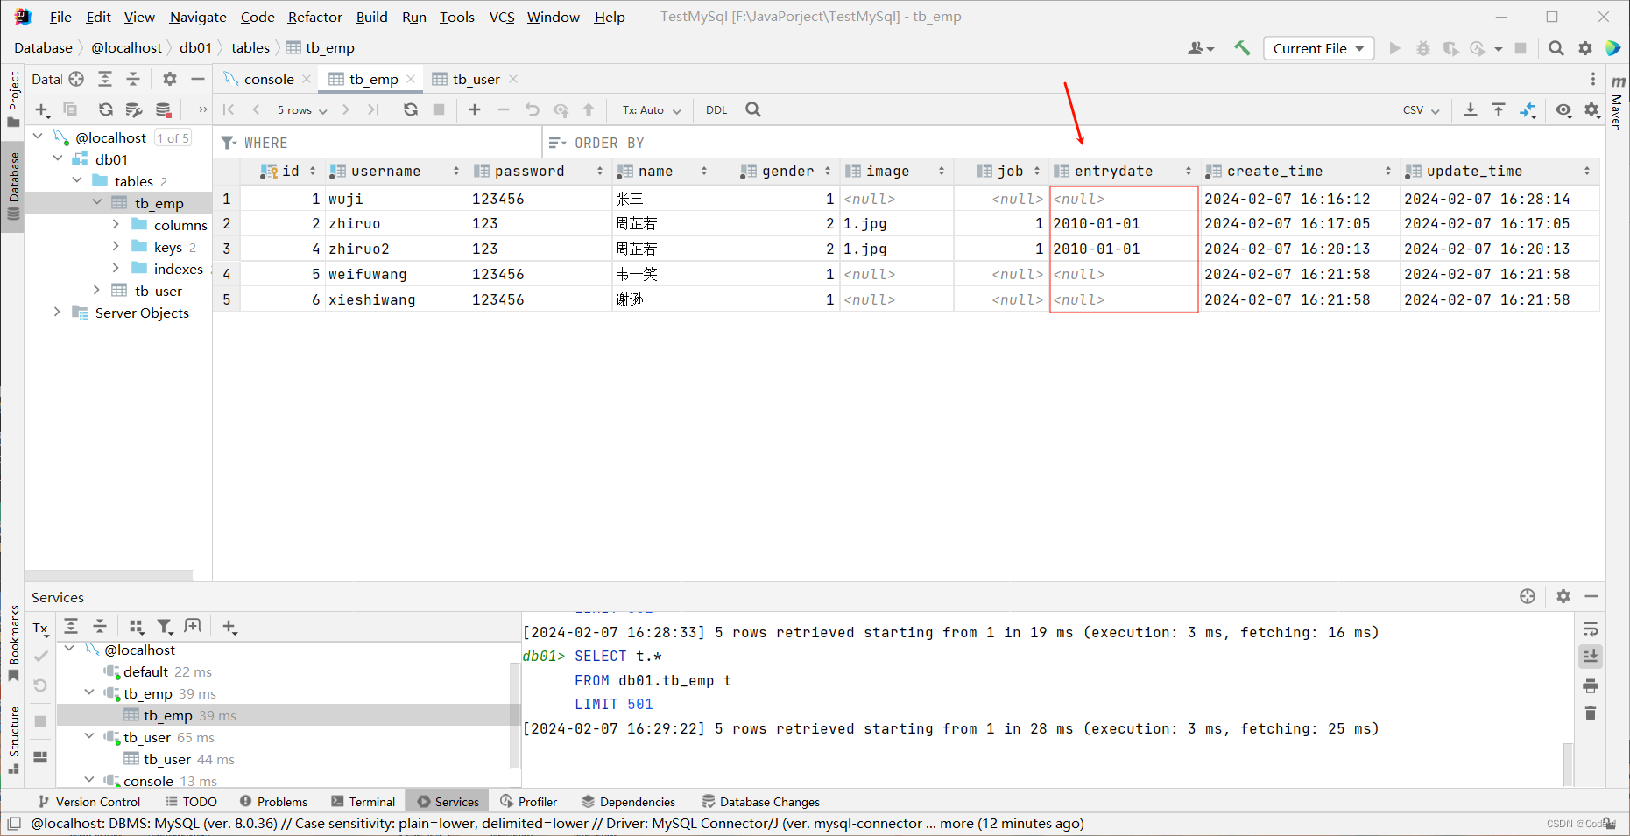The width and height of the screenshot is (1630, 836).
Task: Click the Build hammer icon
Action: [1242, 48]
